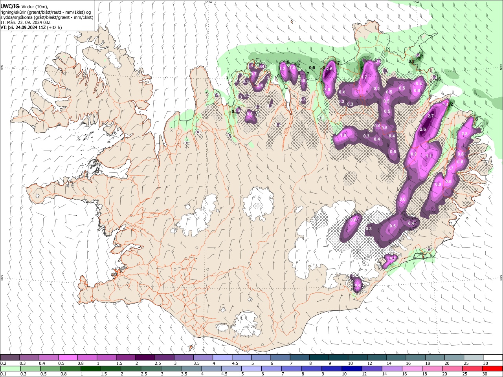This screenshot has height=377, width=503.
Task: Click the white snow-row swatch after 30
Action: 492,357
